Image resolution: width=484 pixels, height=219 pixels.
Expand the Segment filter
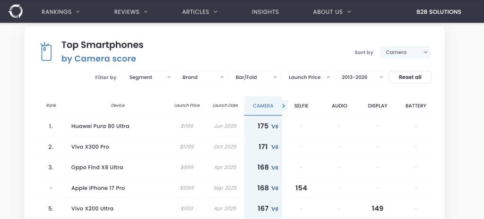pyautogui.click(x=149, y=77)
